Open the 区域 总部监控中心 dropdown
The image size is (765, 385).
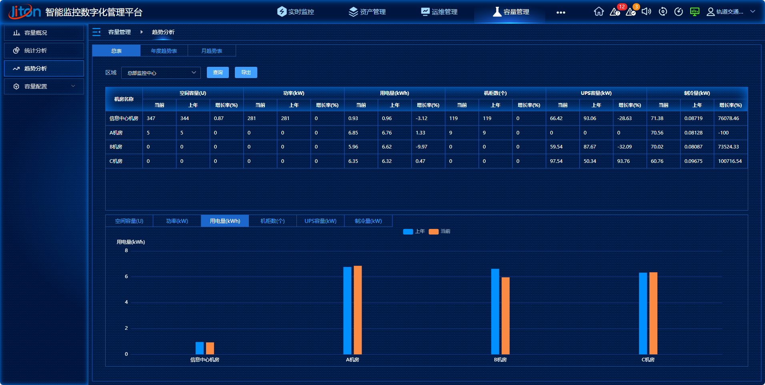(x=161, y=73)
